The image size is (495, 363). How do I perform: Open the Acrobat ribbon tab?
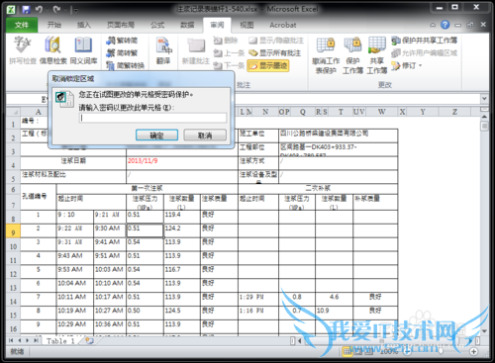[283, 25]
